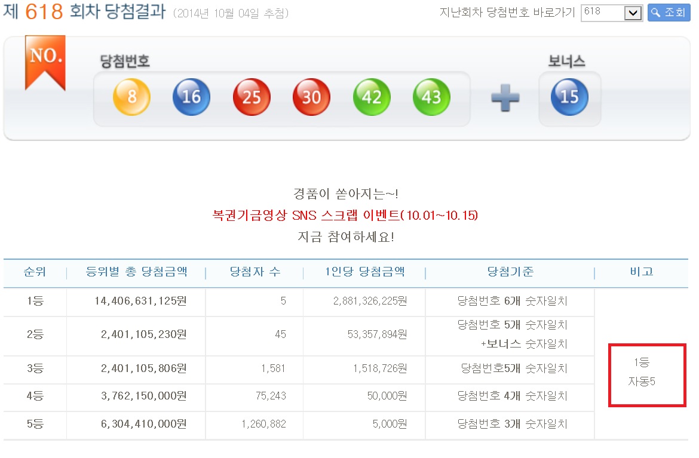Screen dimensions: 699x458
Task: Click the 당첨기준 column header
Action: pos(510,272)
